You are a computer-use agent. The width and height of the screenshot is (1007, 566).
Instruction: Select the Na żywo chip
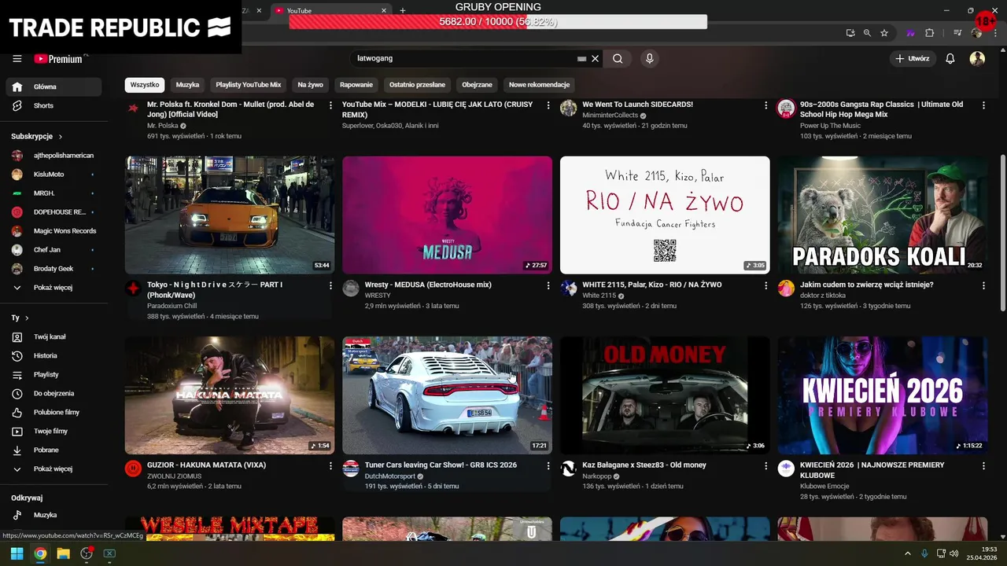[310, 85]
